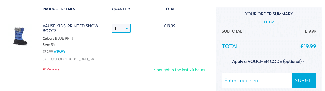Image resolution: width=325 pixels, height=91 pixels.
Task: Click the discounted £19.99 product price
Action: 60,52
